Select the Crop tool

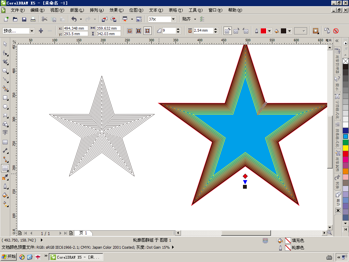click(5, 62)
